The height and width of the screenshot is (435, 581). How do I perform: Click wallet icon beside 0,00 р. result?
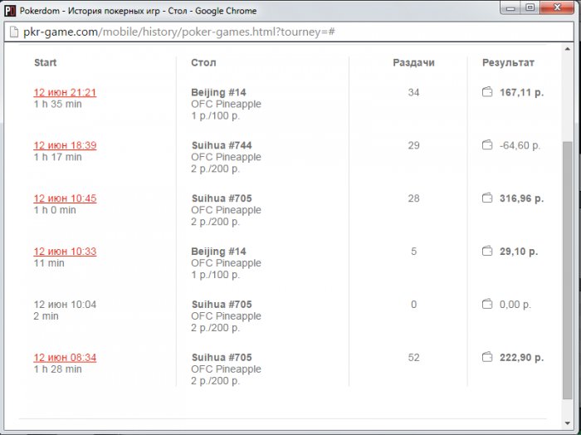[487, 304]
